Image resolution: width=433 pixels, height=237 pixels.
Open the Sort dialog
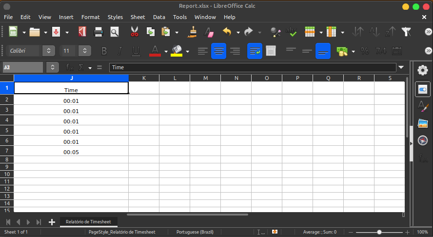pyautogui.click(x=358, y=32)
